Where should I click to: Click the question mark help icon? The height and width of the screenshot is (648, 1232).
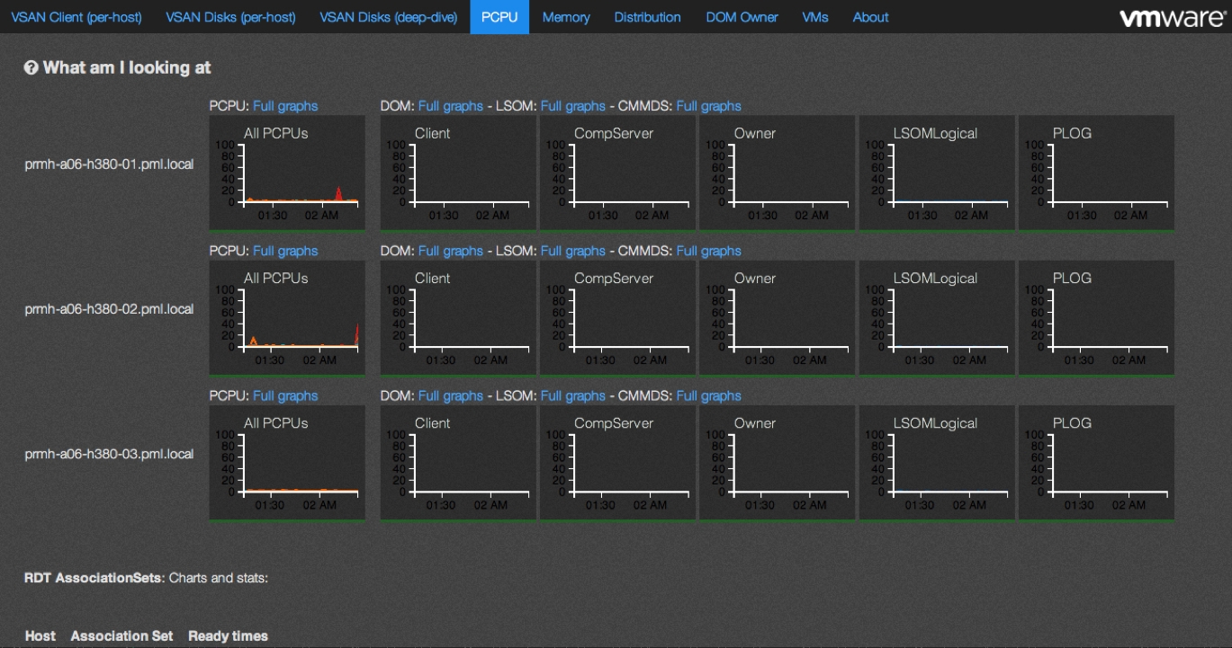(x=31, y=67)
